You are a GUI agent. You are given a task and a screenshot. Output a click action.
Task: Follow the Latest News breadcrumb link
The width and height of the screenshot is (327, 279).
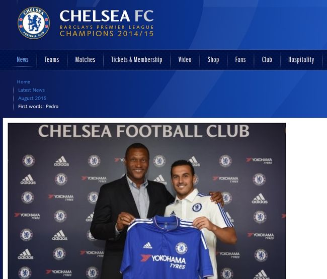[32, 90]
